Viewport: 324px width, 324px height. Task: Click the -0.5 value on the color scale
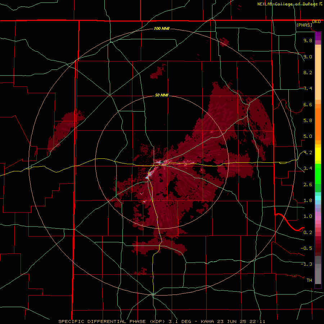tap(306, 248)
